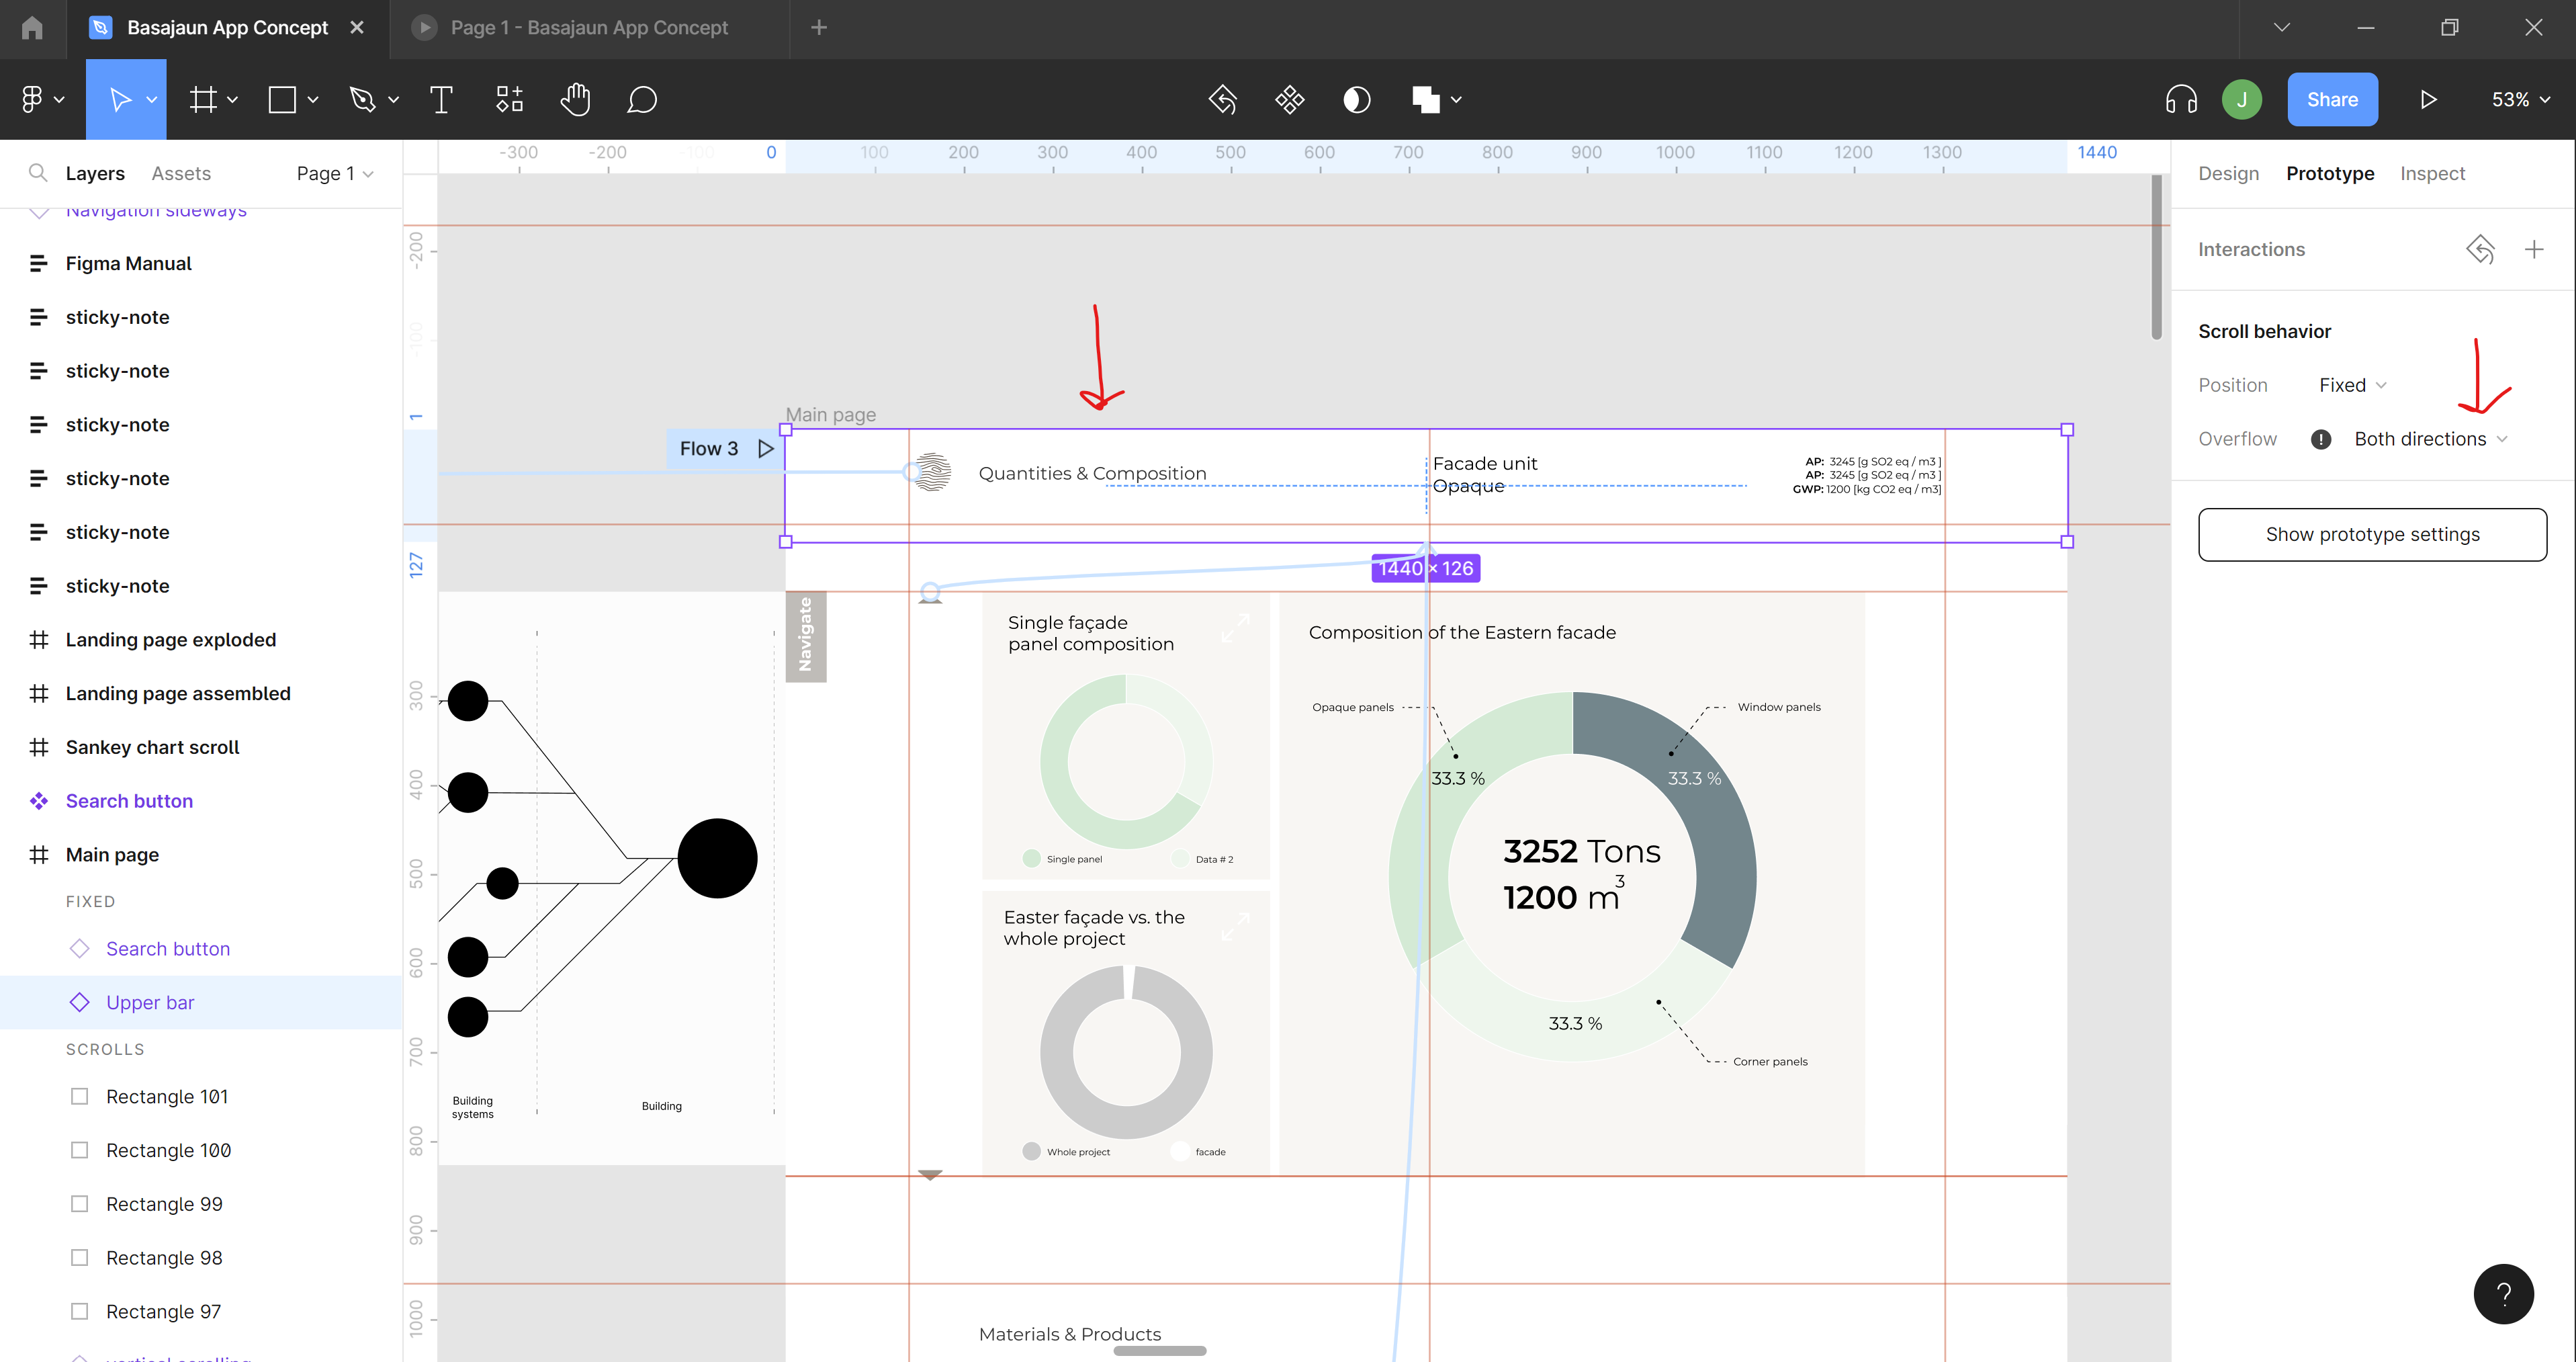2576x1362 pixels.
Task: Select Landing page exploded frame layer
Action: pos(201,639)
